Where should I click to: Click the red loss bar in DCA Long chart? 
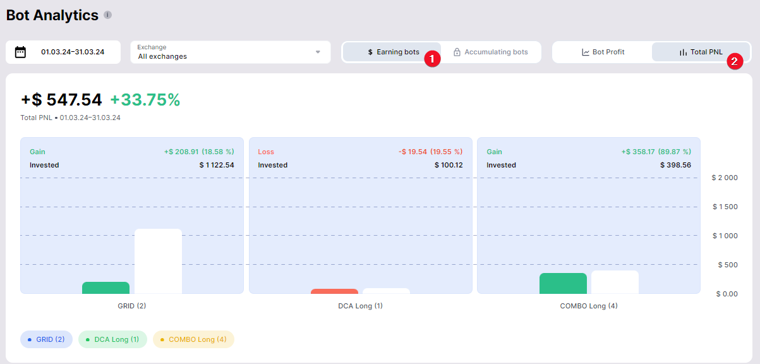[x=334, y=291]
